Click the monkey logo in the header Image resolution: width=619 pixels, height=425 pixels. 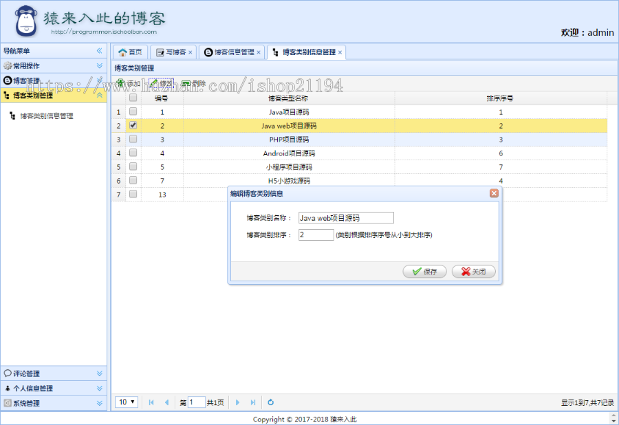pos(25,21)
